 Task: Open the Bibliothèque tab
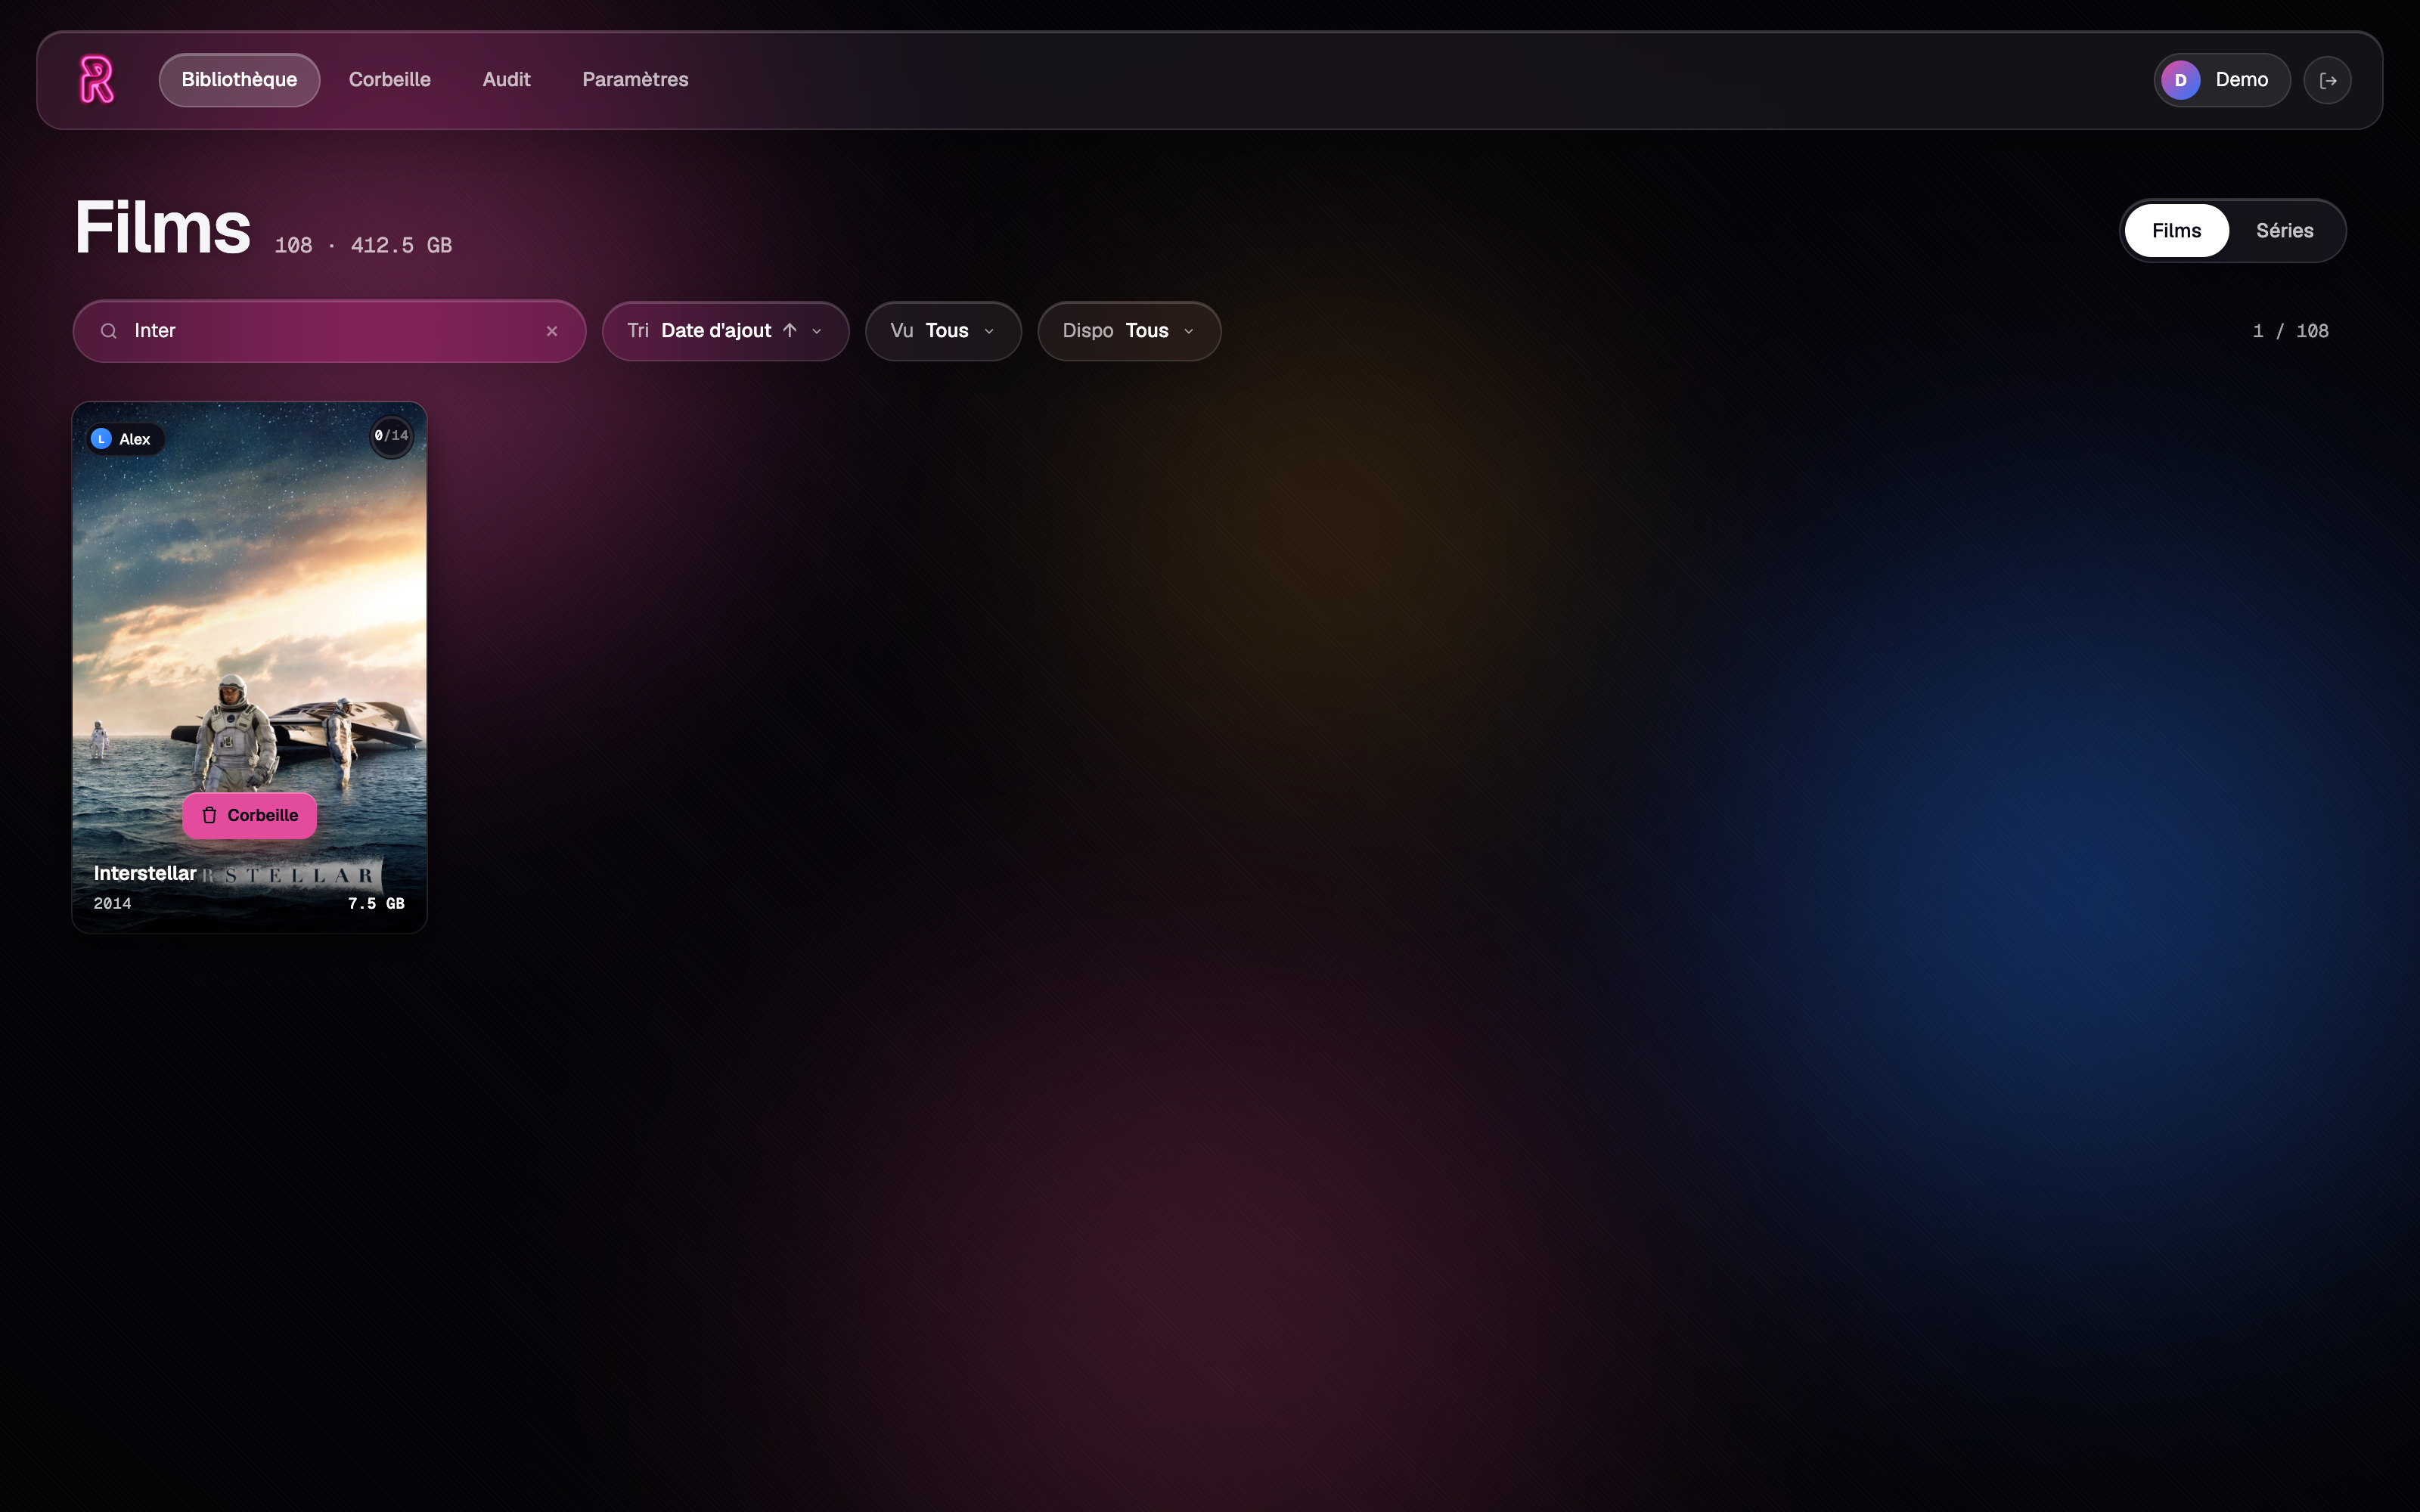[x=239, y=80]
